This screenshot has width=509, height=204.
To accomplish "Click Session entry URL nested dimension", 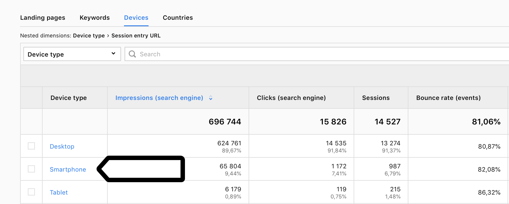I will [136, 36].
